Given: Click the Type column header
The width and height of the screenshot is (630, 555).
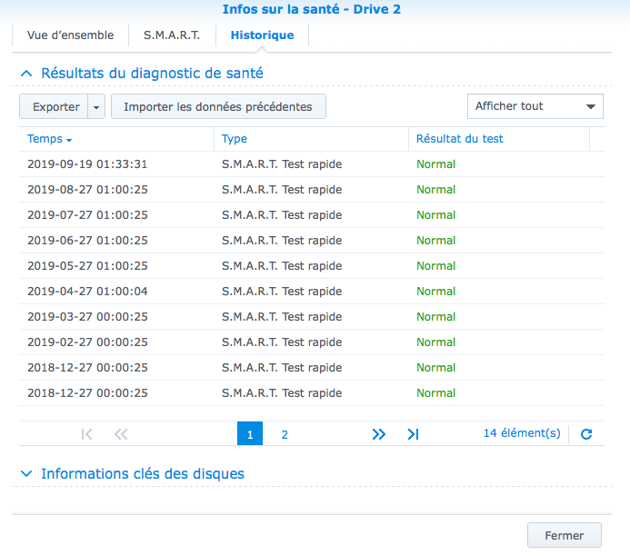Looking at the screenshot, I should 235,139.
